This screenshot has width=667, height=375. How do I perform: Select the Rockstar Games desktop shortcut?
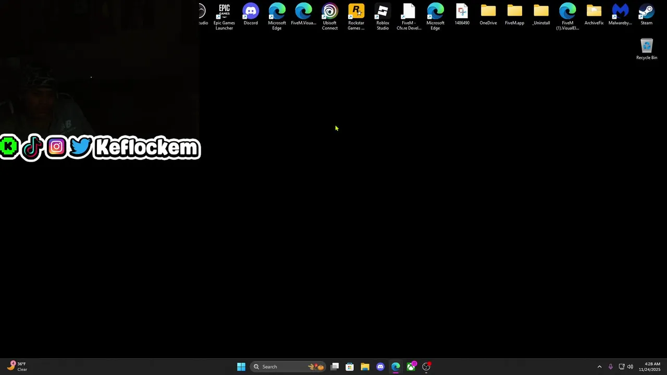[x=356, y=17]
